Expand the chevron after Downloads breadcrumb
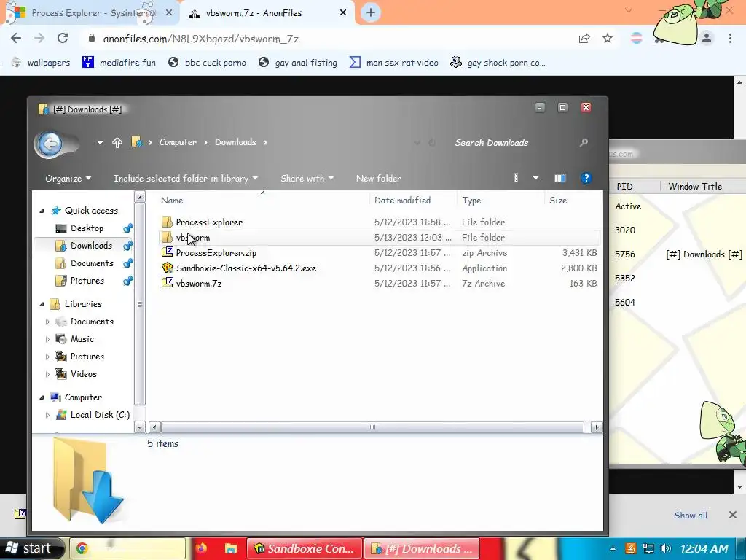746x560 pixels. click(x=265, y=142)
